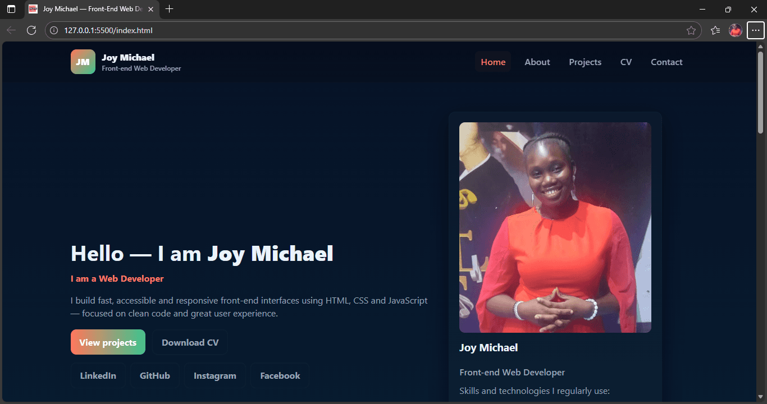Click the back navigation arrow
This screenshot has width=767, height=404.
[x=11, y=30]
